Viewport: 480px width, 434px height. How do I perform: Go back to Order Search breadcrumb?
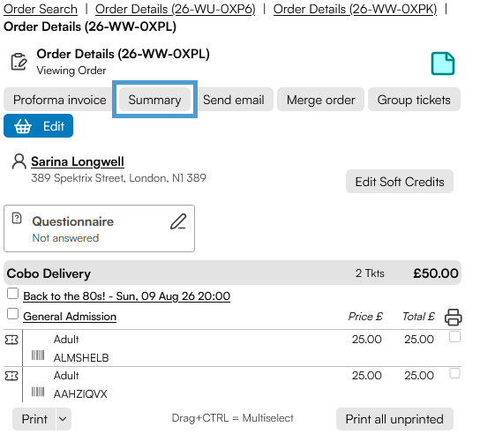[41, 9]
